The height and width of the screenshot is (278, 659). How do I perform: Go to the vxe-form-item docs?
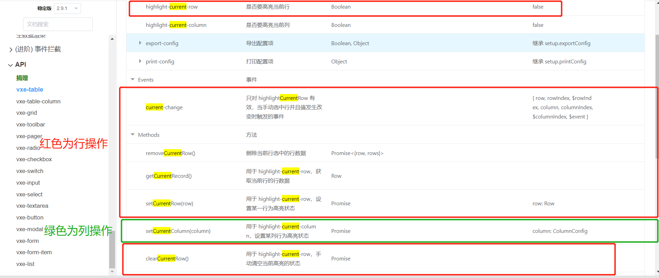tap(34, 252)
